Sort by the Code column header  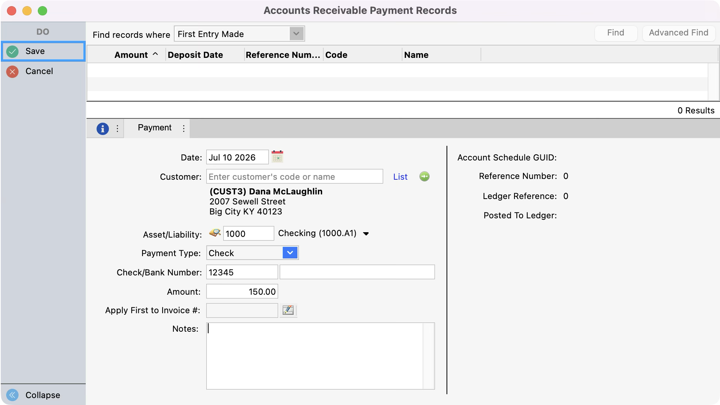(363, 55)
